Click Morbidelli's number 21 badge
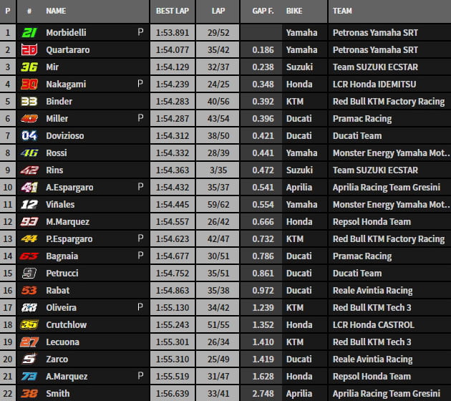 [29, 32]
